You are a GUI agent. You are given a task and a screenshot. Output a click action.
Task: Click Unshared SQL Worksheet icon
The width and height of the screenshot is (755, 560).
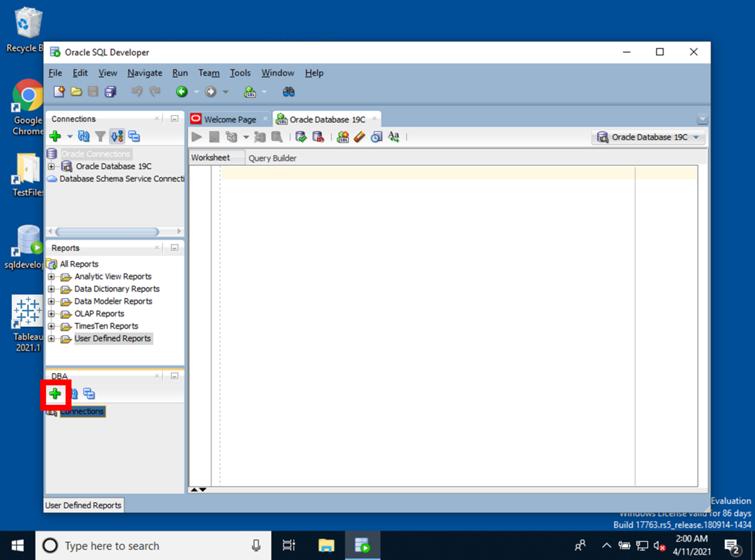343,136
